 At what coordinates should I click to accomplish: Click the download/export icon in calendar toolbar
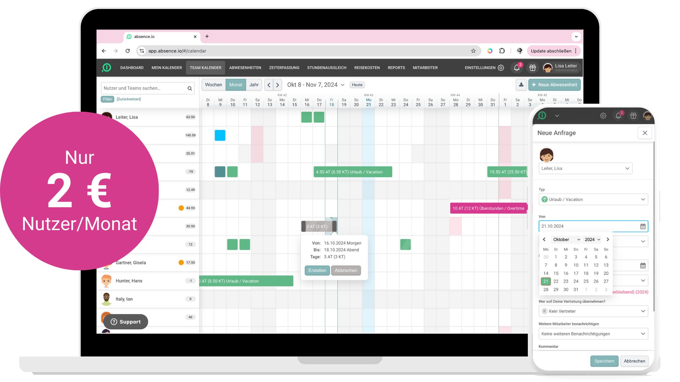tap(521, 85)
